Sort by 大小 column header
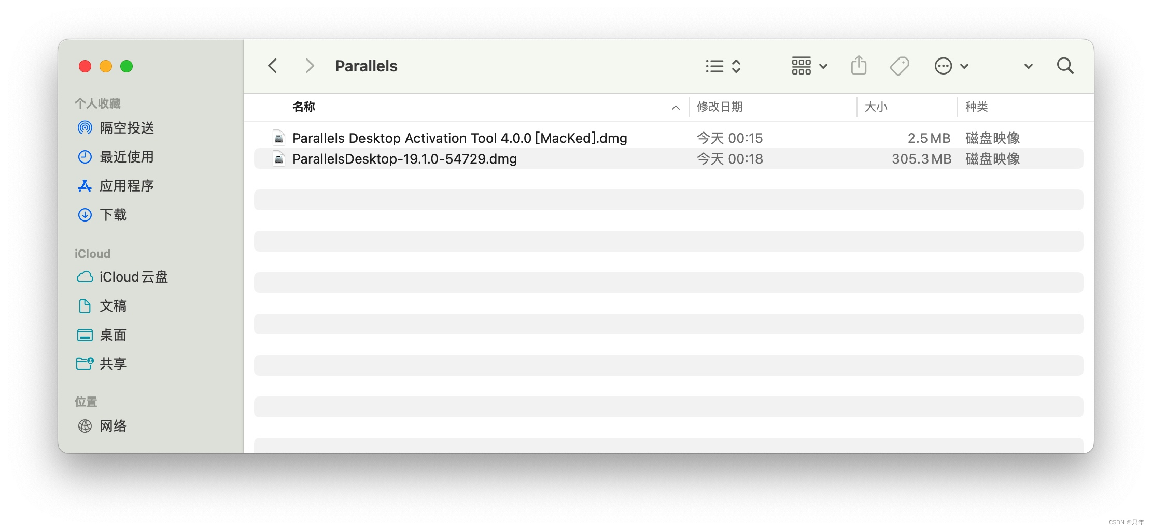The width and height of the screenshot is (1152, 530). [876, 107]
